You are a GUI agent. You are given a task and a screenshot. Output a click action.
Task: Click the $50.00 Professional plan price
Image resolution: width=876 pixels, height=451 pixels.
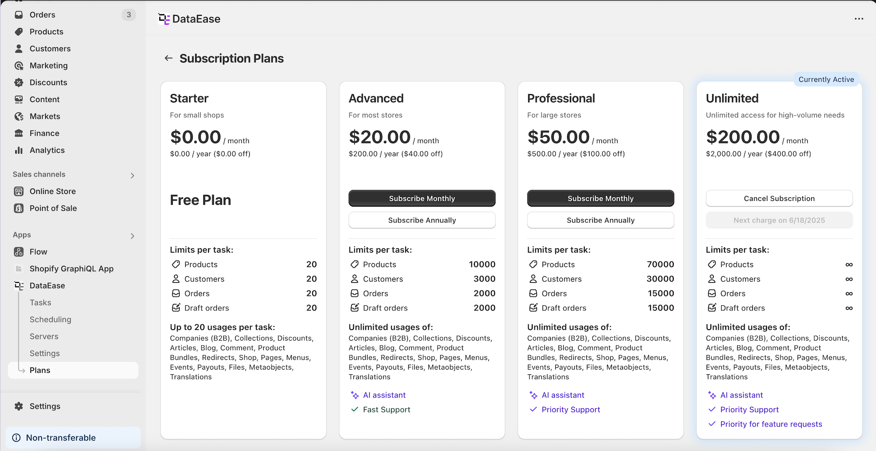pyautogui.click(x=558, y=137)
